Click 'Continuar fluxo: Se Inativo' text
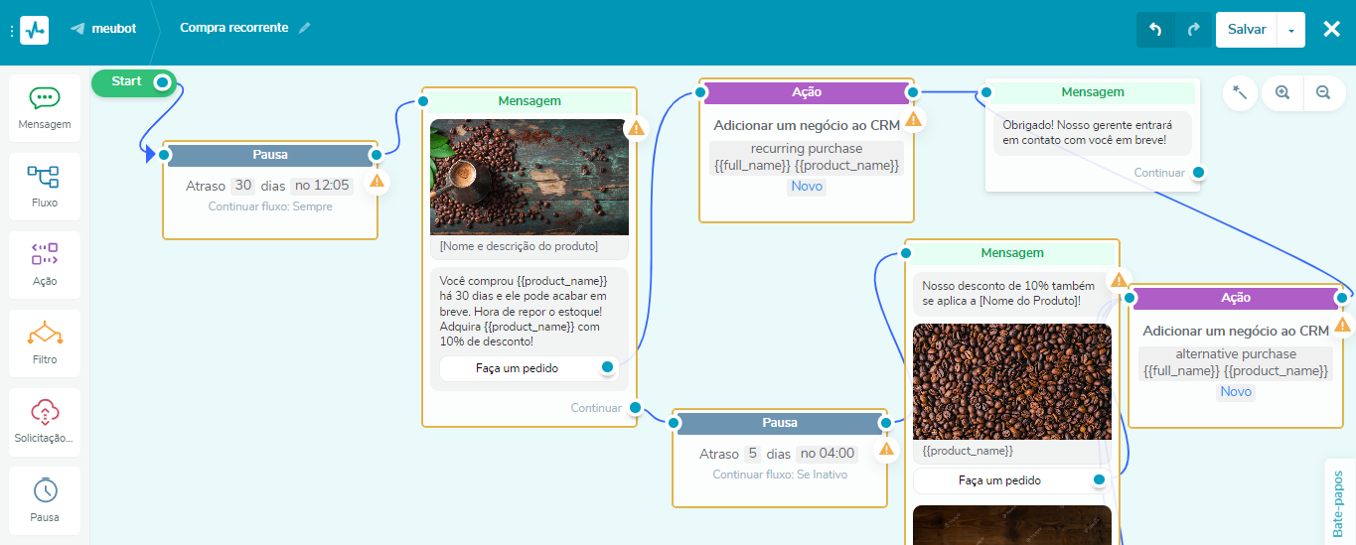 [780, 475]
